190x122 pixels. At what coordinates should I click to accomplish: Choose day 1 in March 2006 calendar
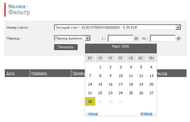tap(100, 67)
